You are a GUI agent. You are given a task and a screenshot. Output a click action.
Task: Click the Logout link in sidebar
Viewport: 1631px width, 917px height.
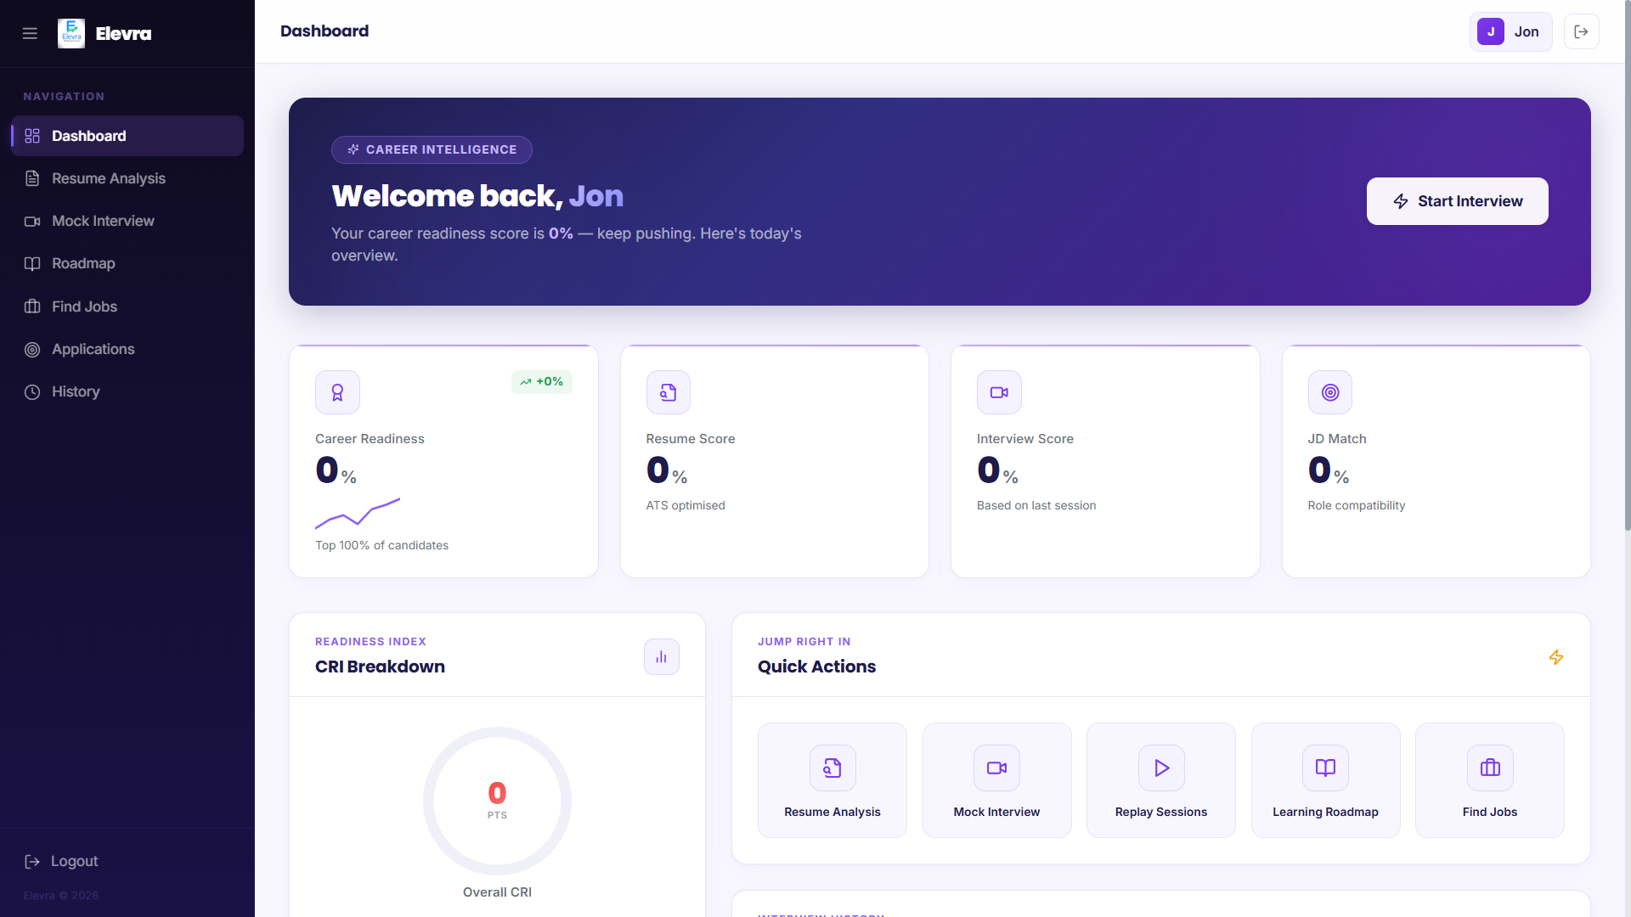pos(61,861)
